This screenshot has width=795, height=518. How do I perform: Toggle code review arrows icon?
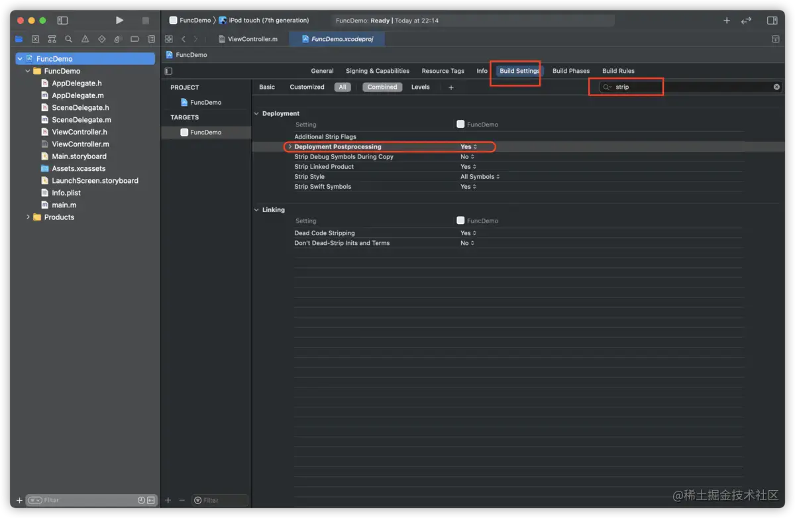(x=747, y=21)
